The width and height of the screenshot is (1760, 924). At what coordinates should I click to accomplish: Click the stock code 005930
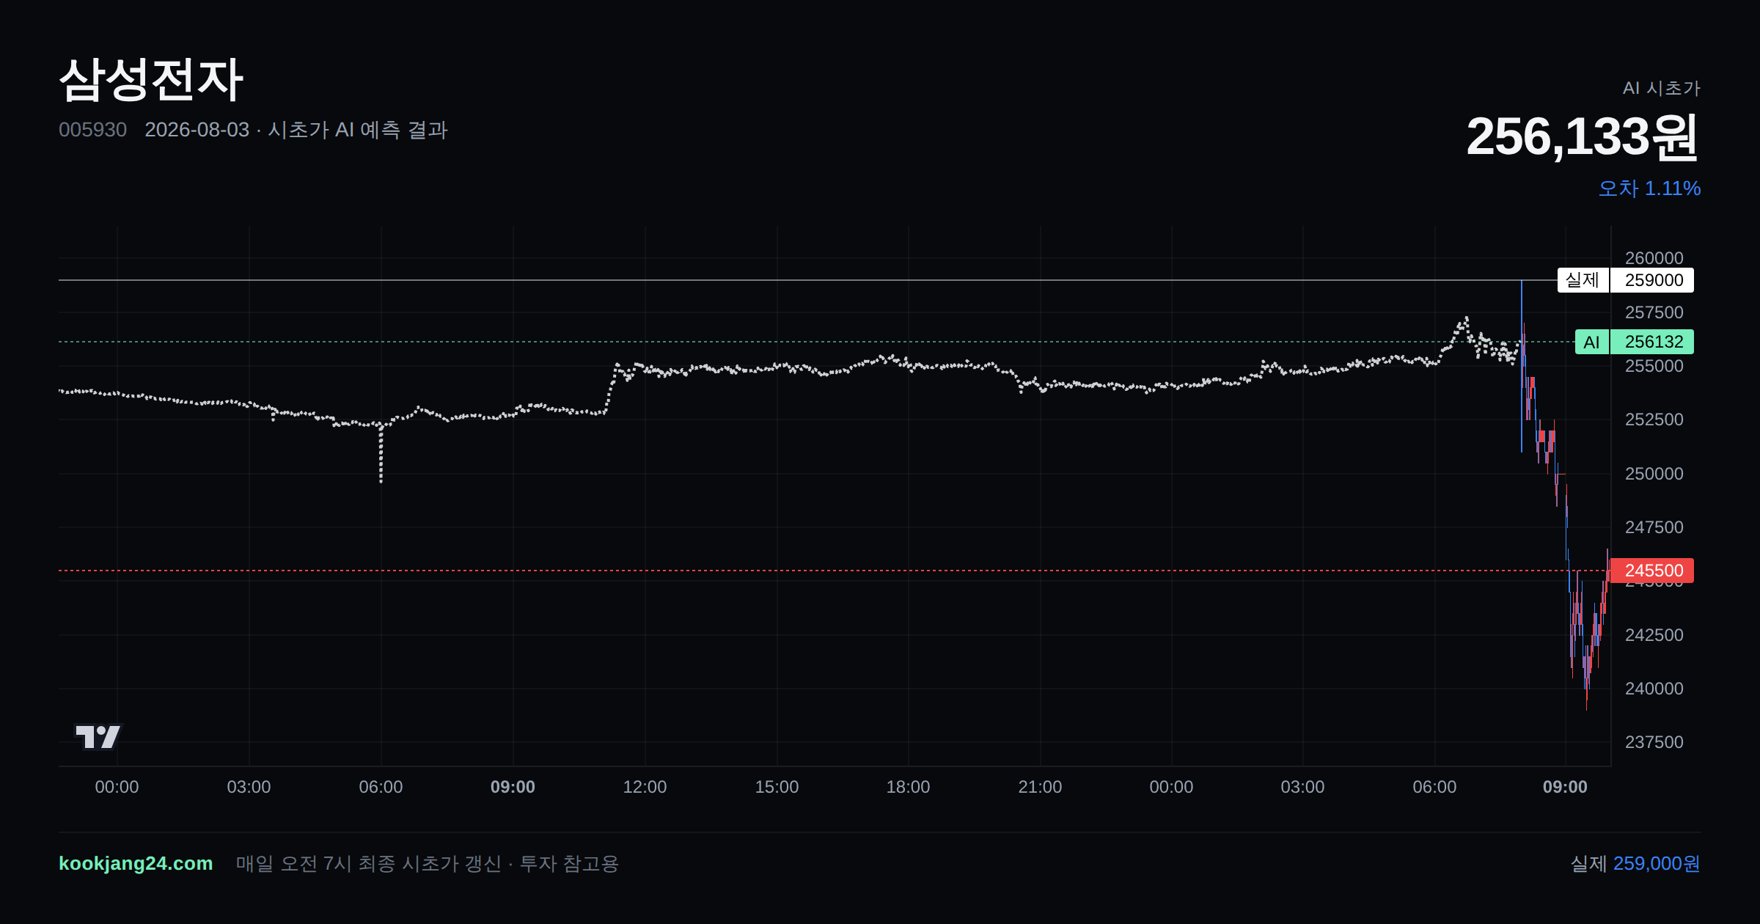92,130
